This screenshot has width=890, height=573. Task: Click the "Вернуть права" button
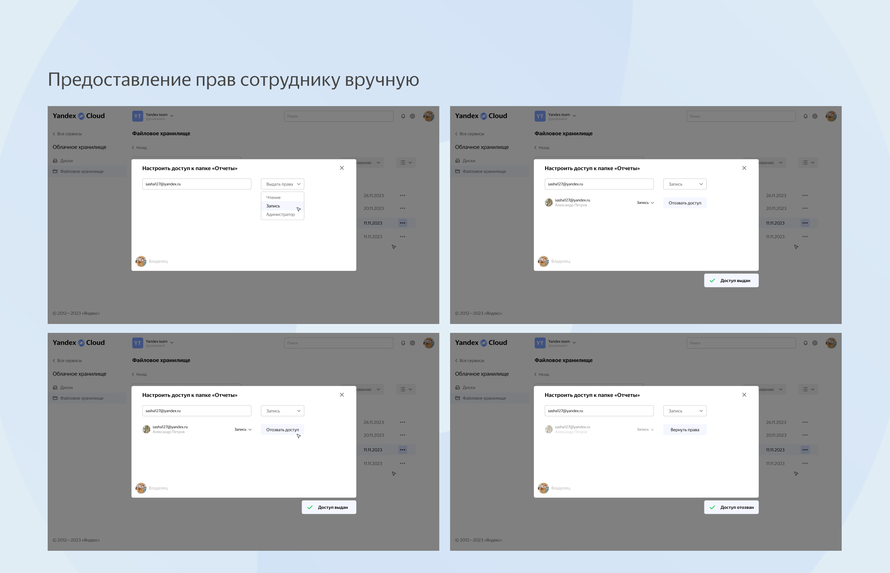tap(685, 430)
